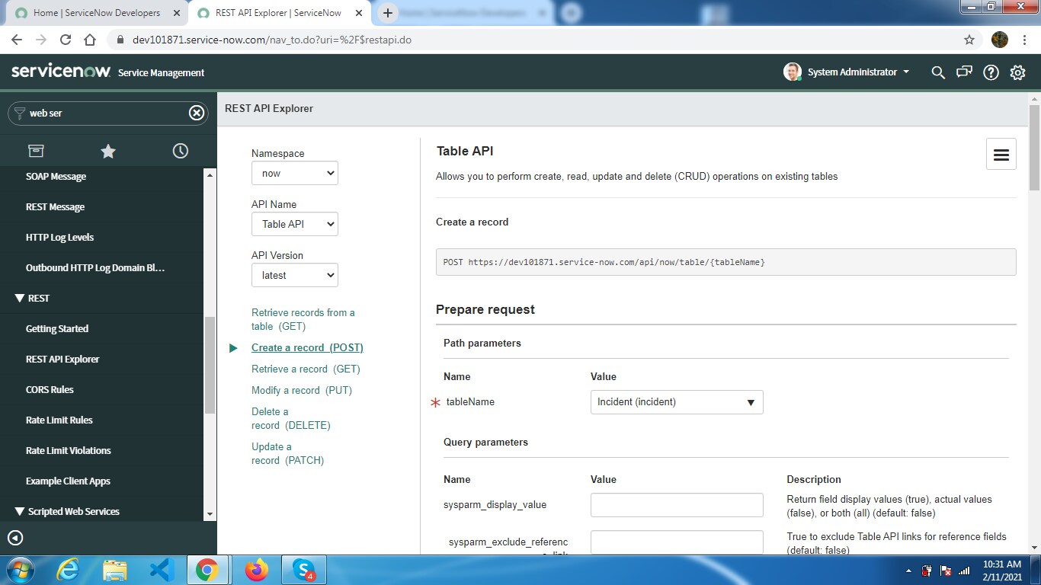This screenshot has width=1041, height=585.
Task: Show all applications in navigator
Action: point(36,151)
